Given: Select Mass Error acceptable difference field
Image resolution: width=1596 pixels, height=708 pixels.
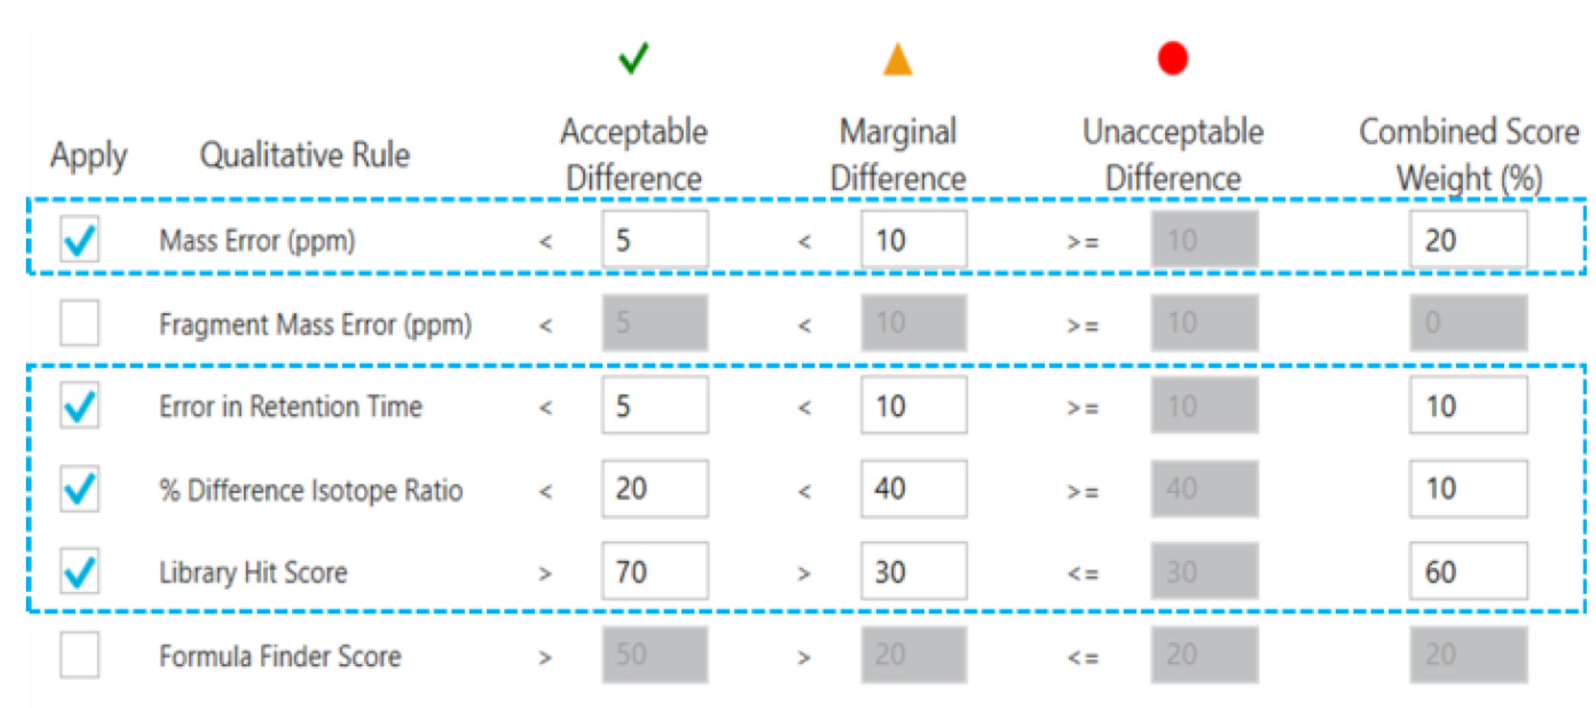Looking at the screenshot, I should pyautogui.click(x=655, y=239).
